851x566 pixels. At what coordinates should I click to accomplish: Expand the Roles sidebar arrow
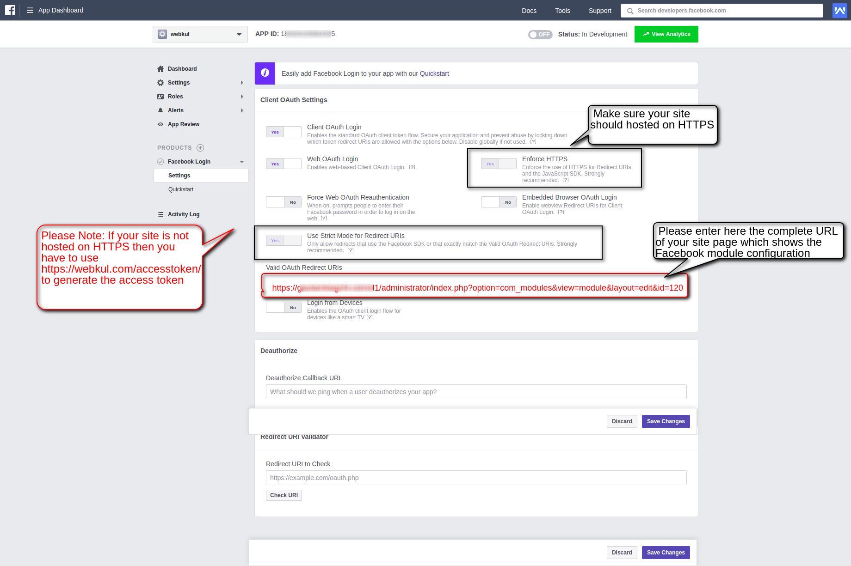point(241,97)
